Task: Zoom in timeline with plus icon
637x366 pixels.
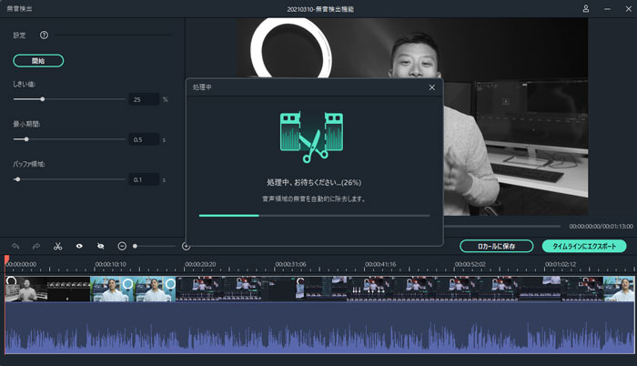Action: [186, 246]
